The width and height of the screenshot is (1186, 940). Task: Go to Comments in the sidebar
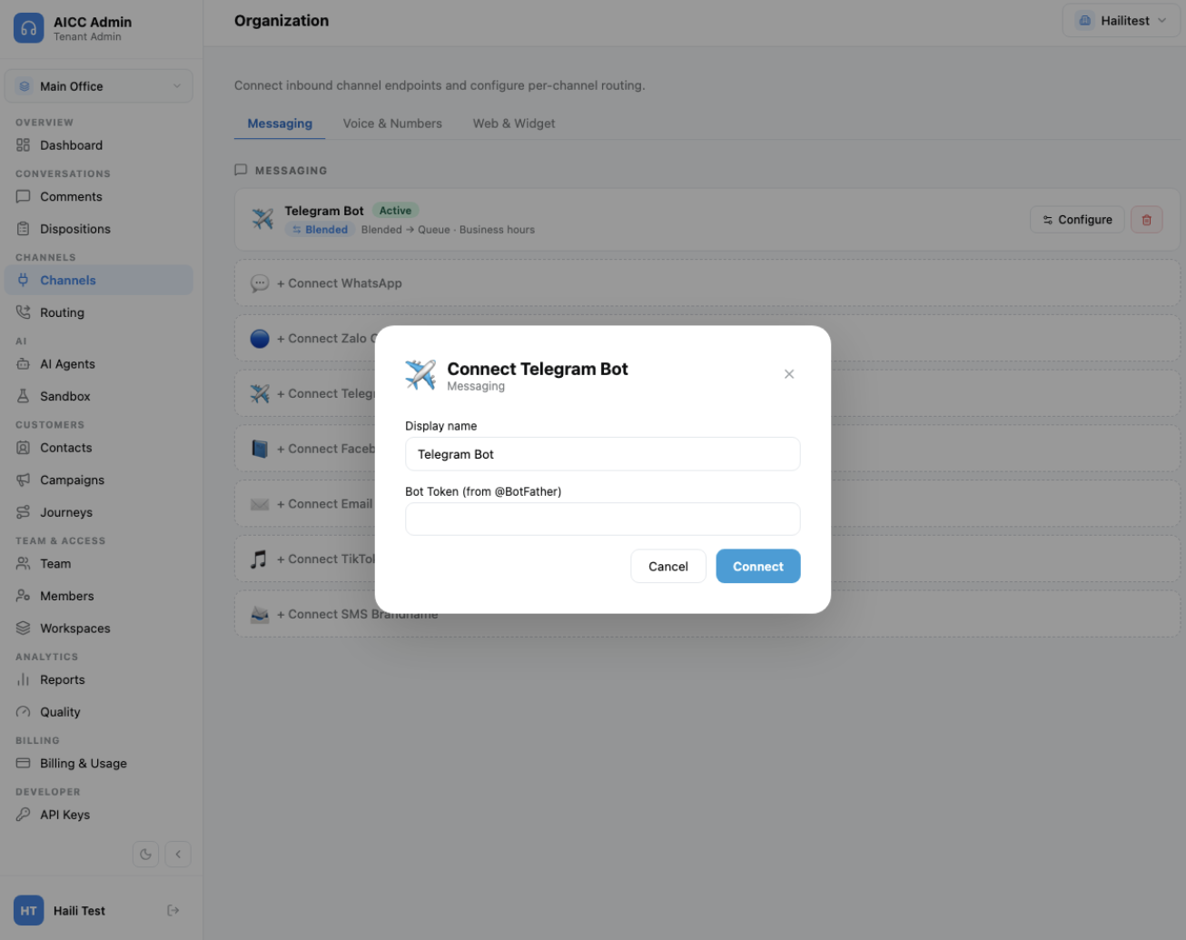[x=99, y=196]
